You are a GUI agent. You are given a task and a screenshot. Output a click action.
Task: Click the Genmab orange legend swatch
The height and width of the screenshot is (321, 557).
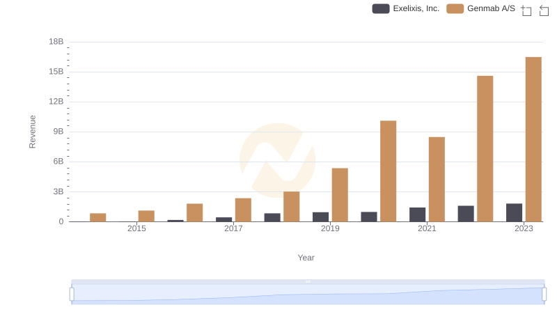455,8
